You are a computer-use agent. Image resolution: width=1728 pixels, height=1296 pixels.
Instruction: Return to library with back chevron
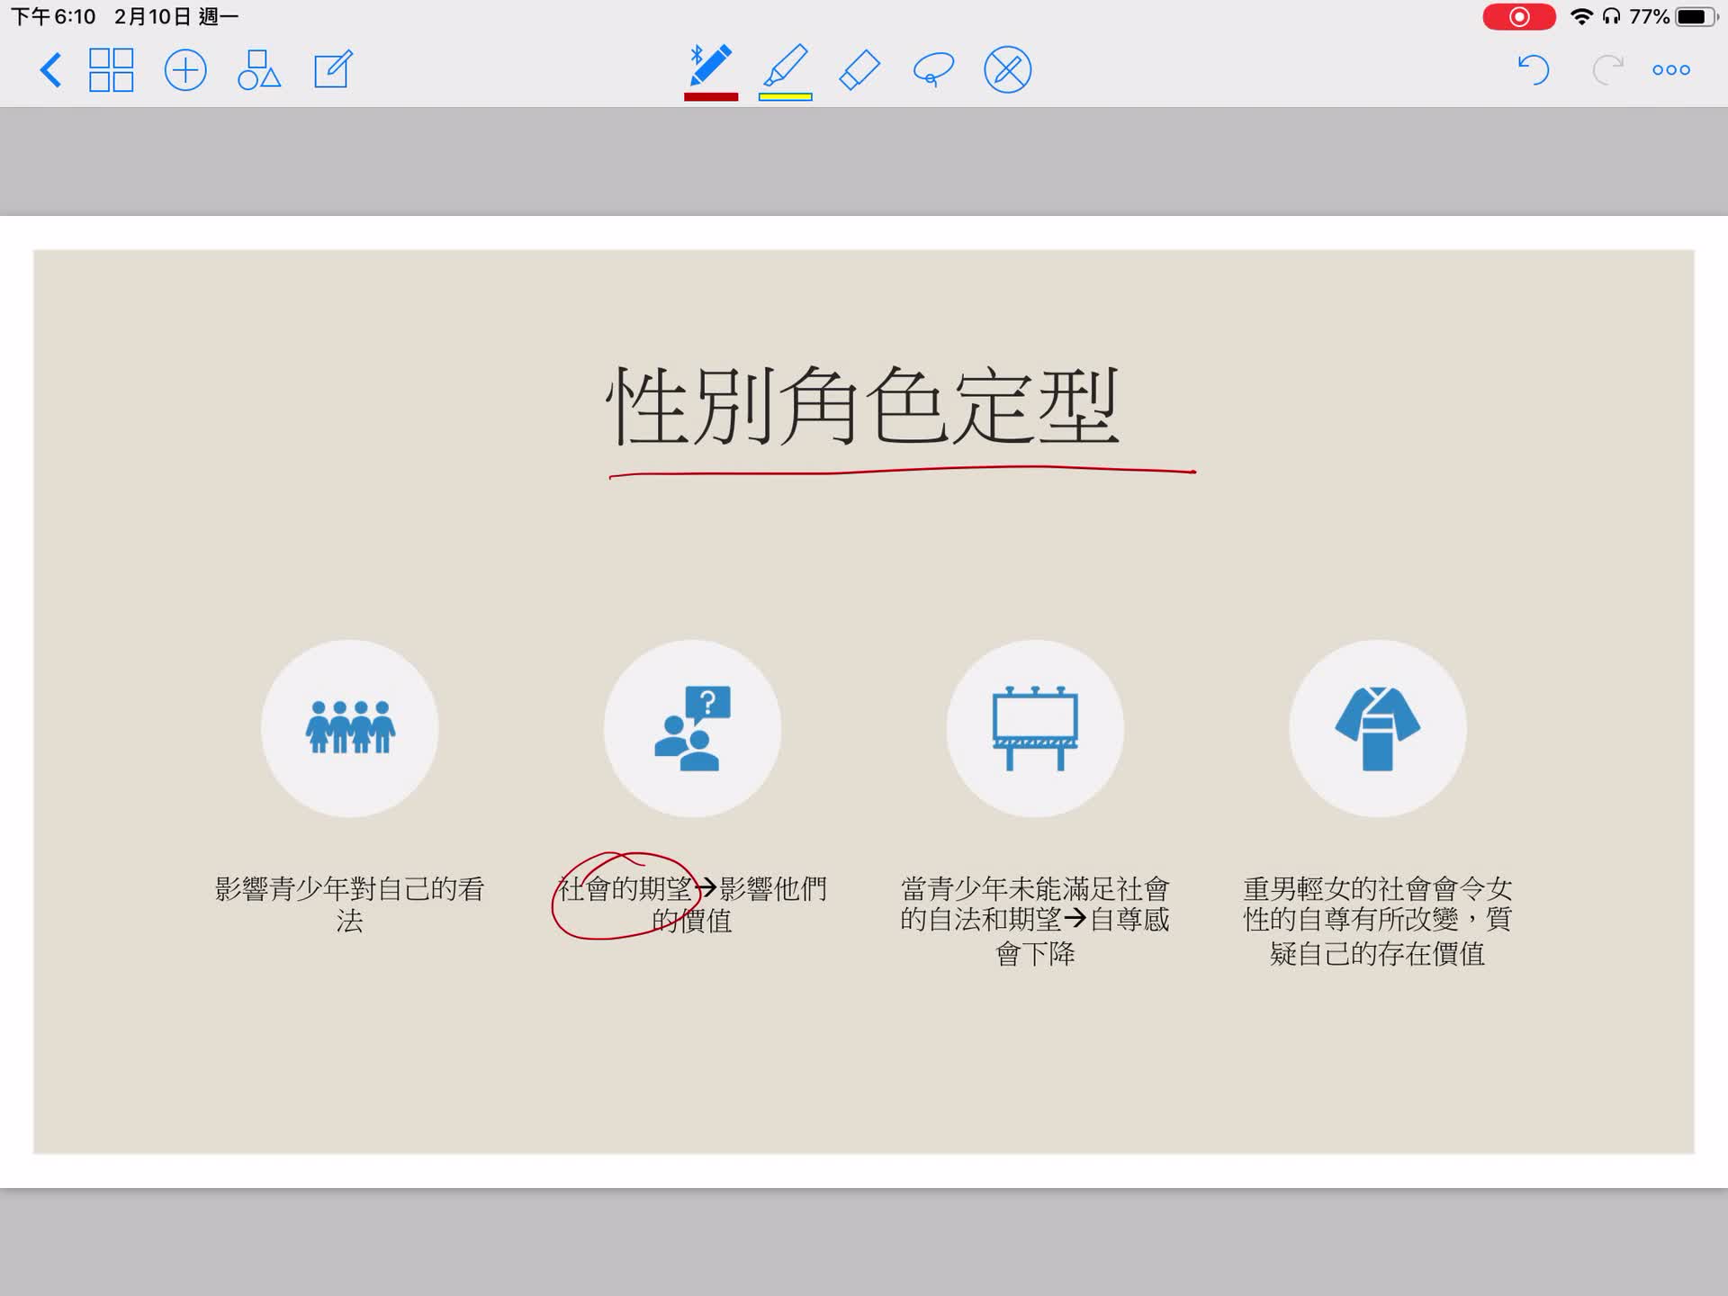coord(51,70)
